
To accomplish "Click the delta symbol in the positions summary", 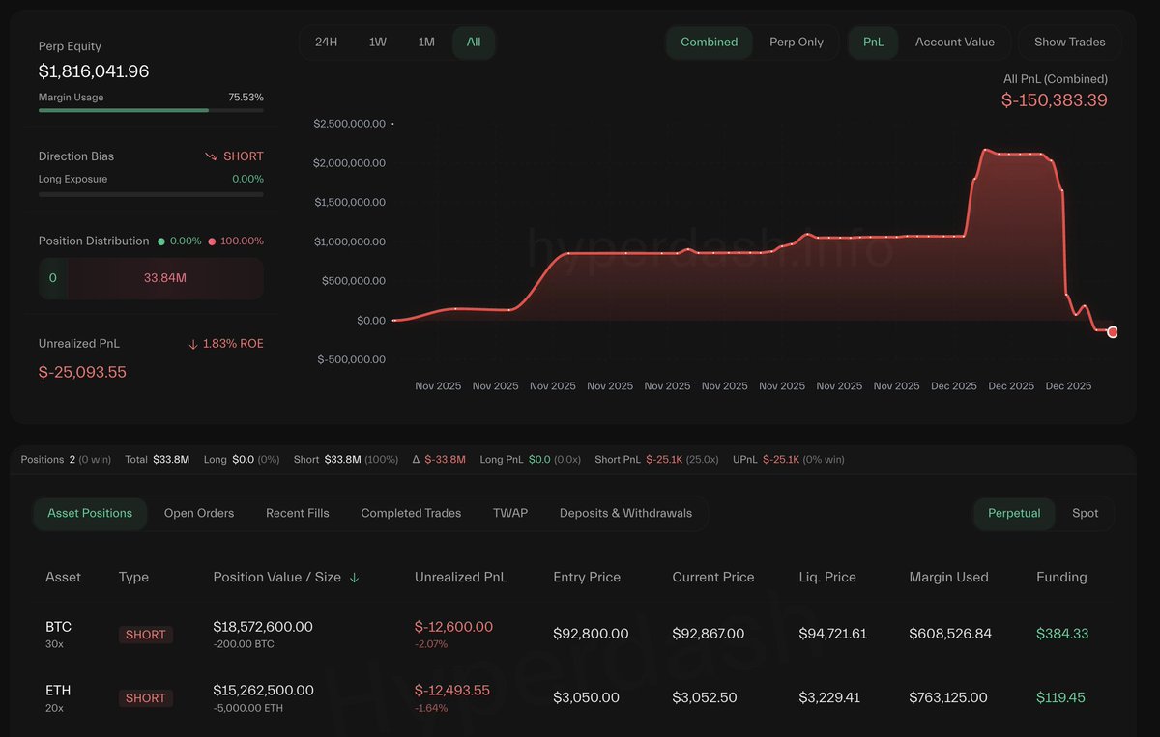I will click(x=416, y=460).
